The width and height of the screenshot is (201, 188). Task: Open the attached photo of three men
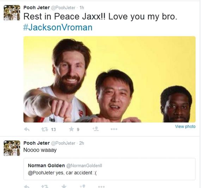click(x=109, y=79)
